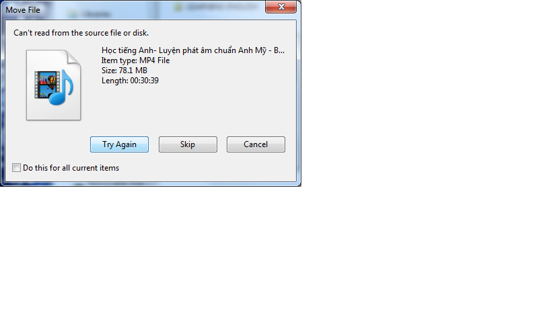Click the dialog's bottom window border
Viewport: 551px width, 309px height.
pos(151,184)
